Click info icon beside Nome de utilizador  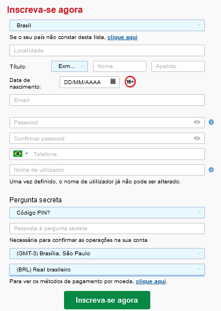(211, 170)
